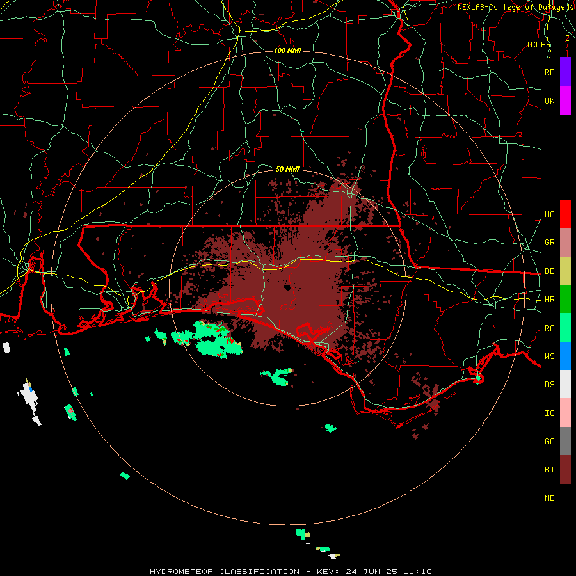Viewport: 576px width, 576px height.
Task: Pick the RA light green legend swatch
Action: tap(565, 328)
